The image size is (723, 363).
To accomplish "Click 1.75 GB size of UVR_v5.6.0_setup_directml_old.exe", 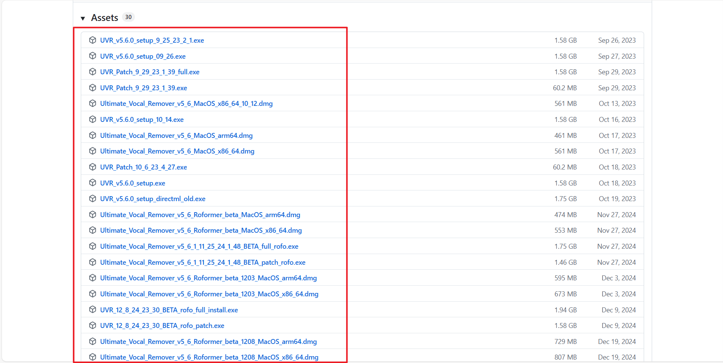I will (x=566, y=199).
